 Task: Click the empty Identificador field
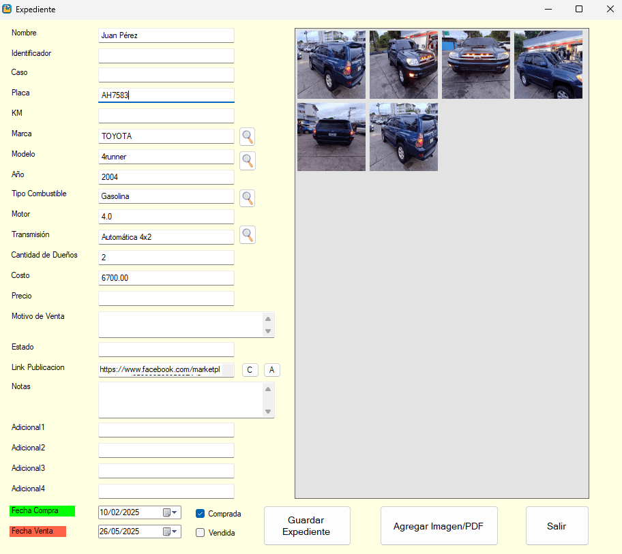166,55
